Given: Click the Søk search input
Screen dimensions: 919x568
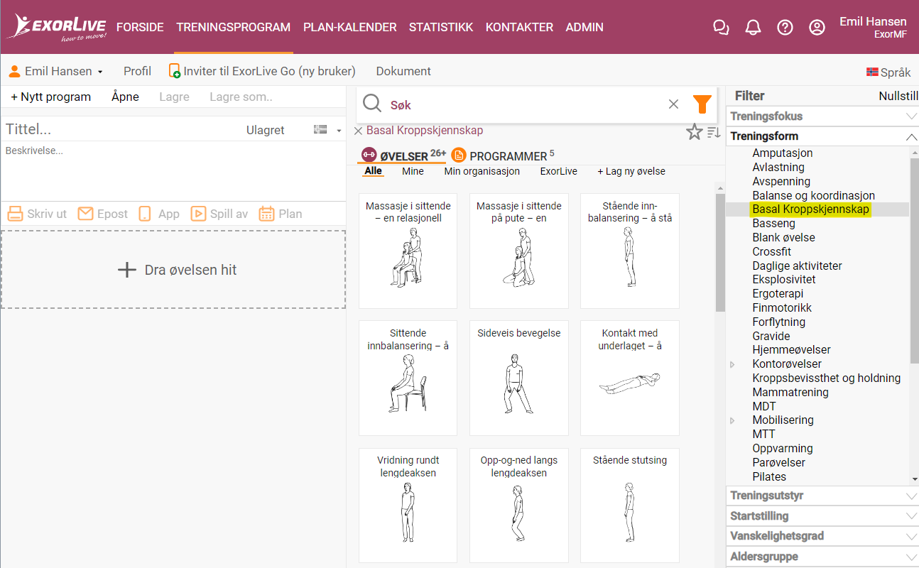Looking at the screenshot, I should (526, 104).
